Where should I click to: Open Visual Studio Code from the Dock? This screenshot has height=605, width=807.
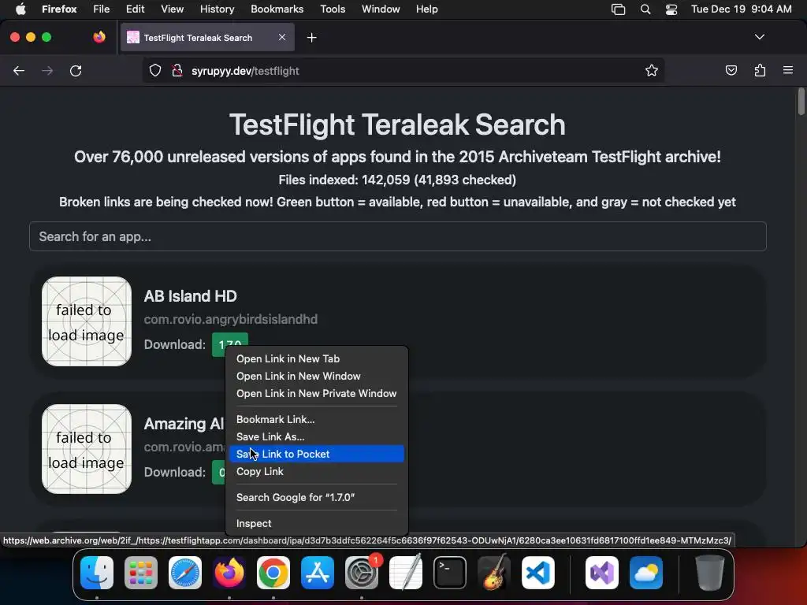tap(537, 573)
